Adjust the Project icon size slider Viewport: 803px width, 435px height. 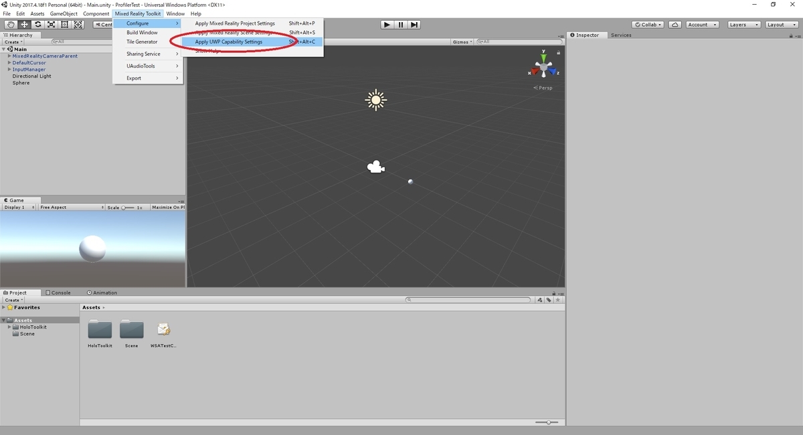(548, 422)
